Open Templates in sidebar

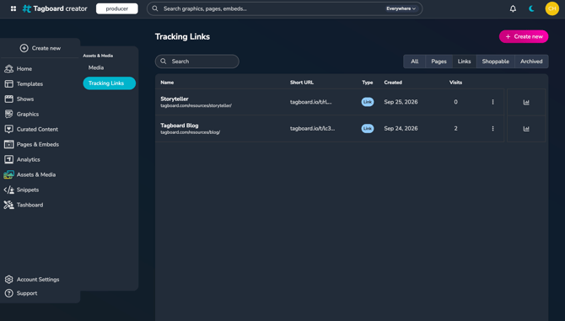24,84
